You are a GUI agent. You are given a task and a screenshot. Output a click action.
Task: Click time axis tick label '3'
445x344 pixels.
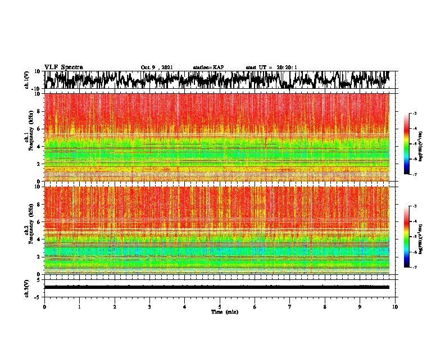149,307
